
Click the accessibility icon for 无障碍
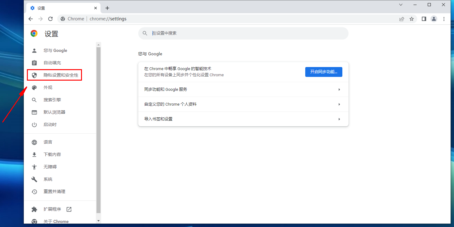point(34,167)
